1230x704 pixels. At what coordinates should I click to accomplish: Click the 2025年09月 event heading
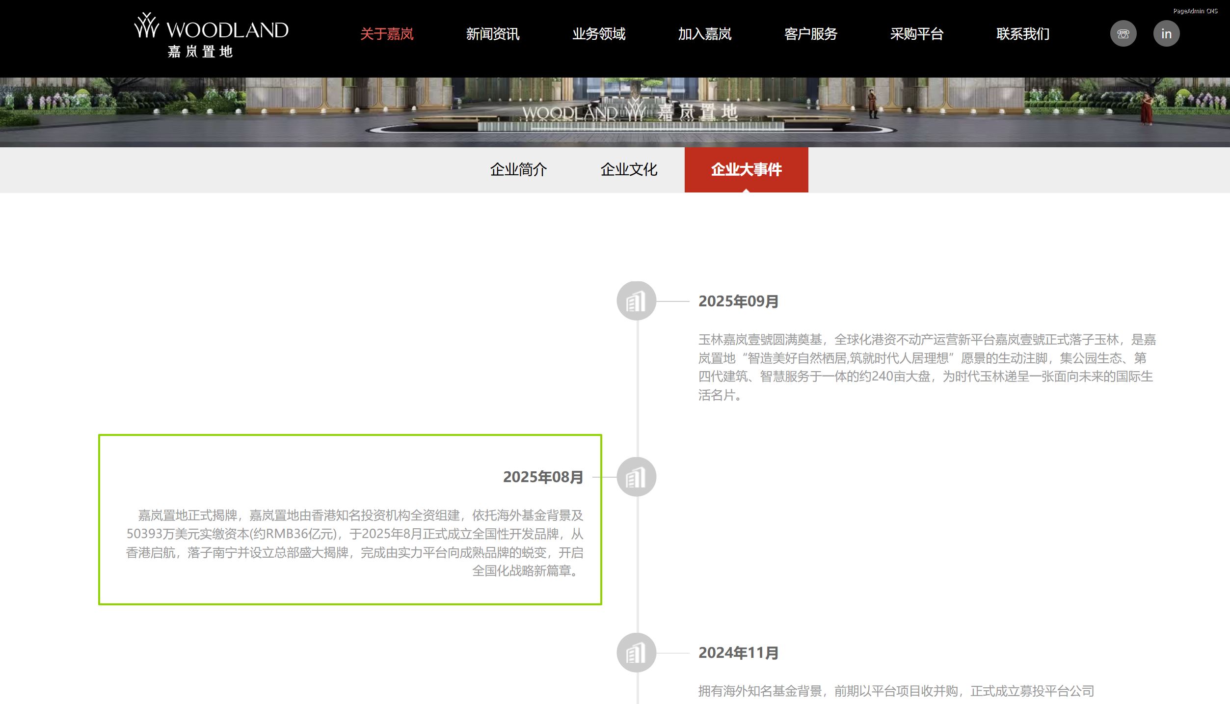click(x=738, y=301)
